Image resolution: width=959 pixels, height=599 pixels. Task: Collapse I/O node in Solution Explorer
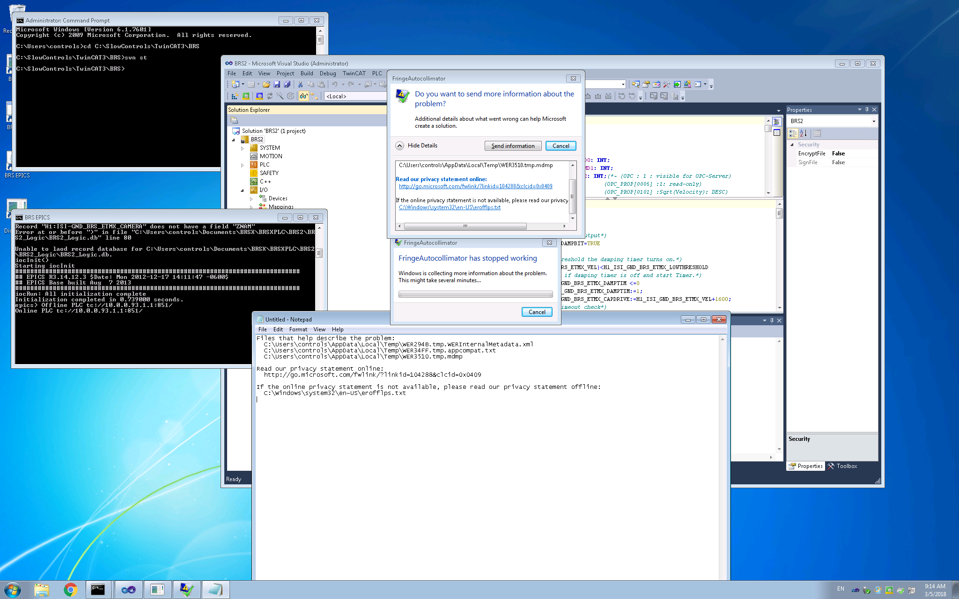coord(242,190)
